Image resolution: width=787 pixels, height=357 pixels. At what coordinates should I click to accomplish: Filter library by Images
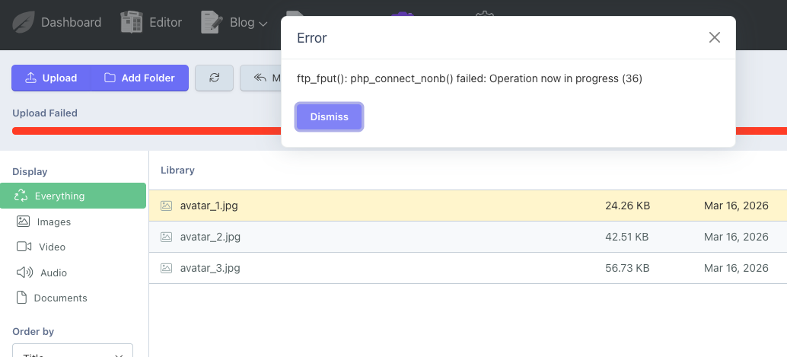(x=53, y=222)
